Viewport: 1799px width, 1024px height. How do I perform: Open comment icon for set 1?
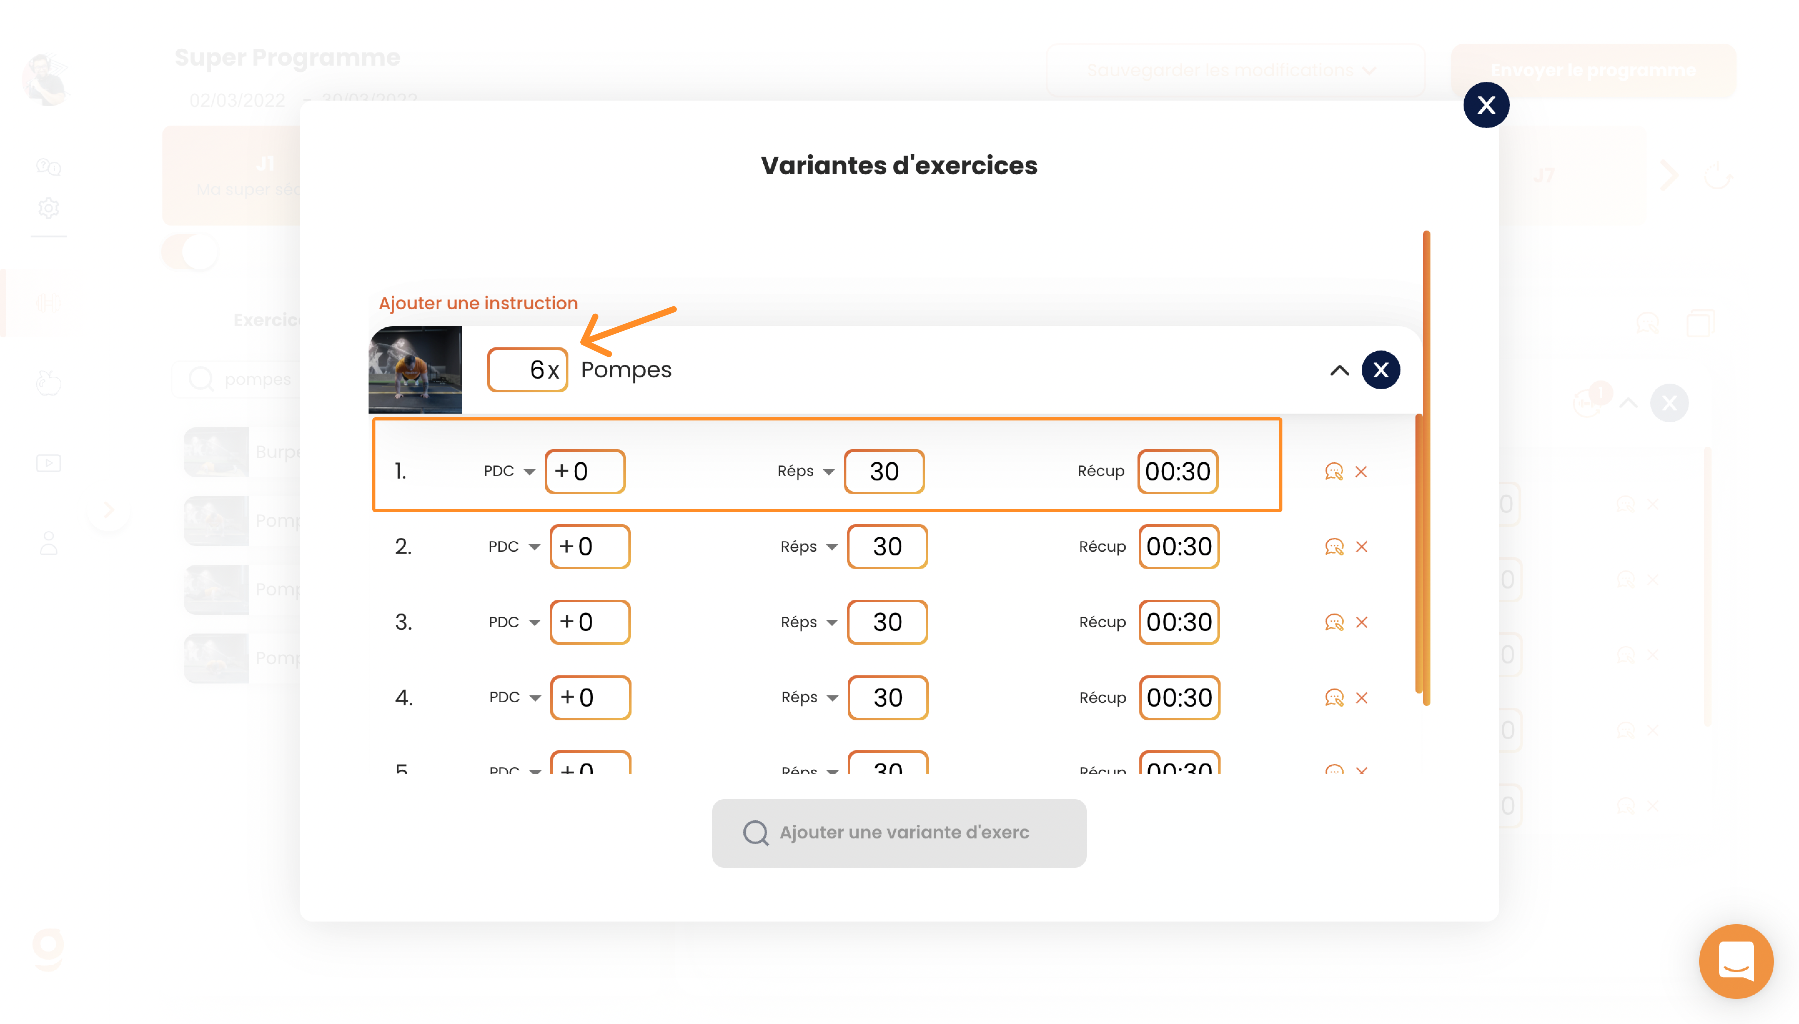pos(1334,471)
